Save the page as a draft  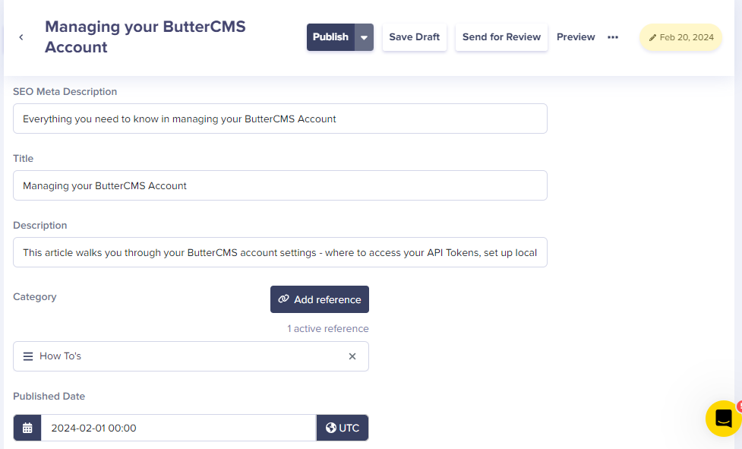(414, 37)
